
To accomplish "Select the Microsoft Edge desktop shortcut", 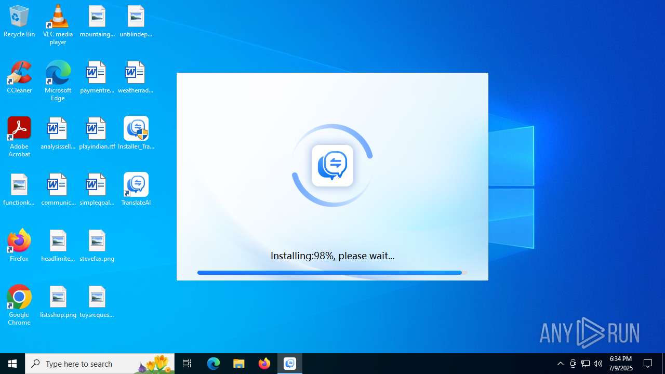I will [x=58, y=81].
